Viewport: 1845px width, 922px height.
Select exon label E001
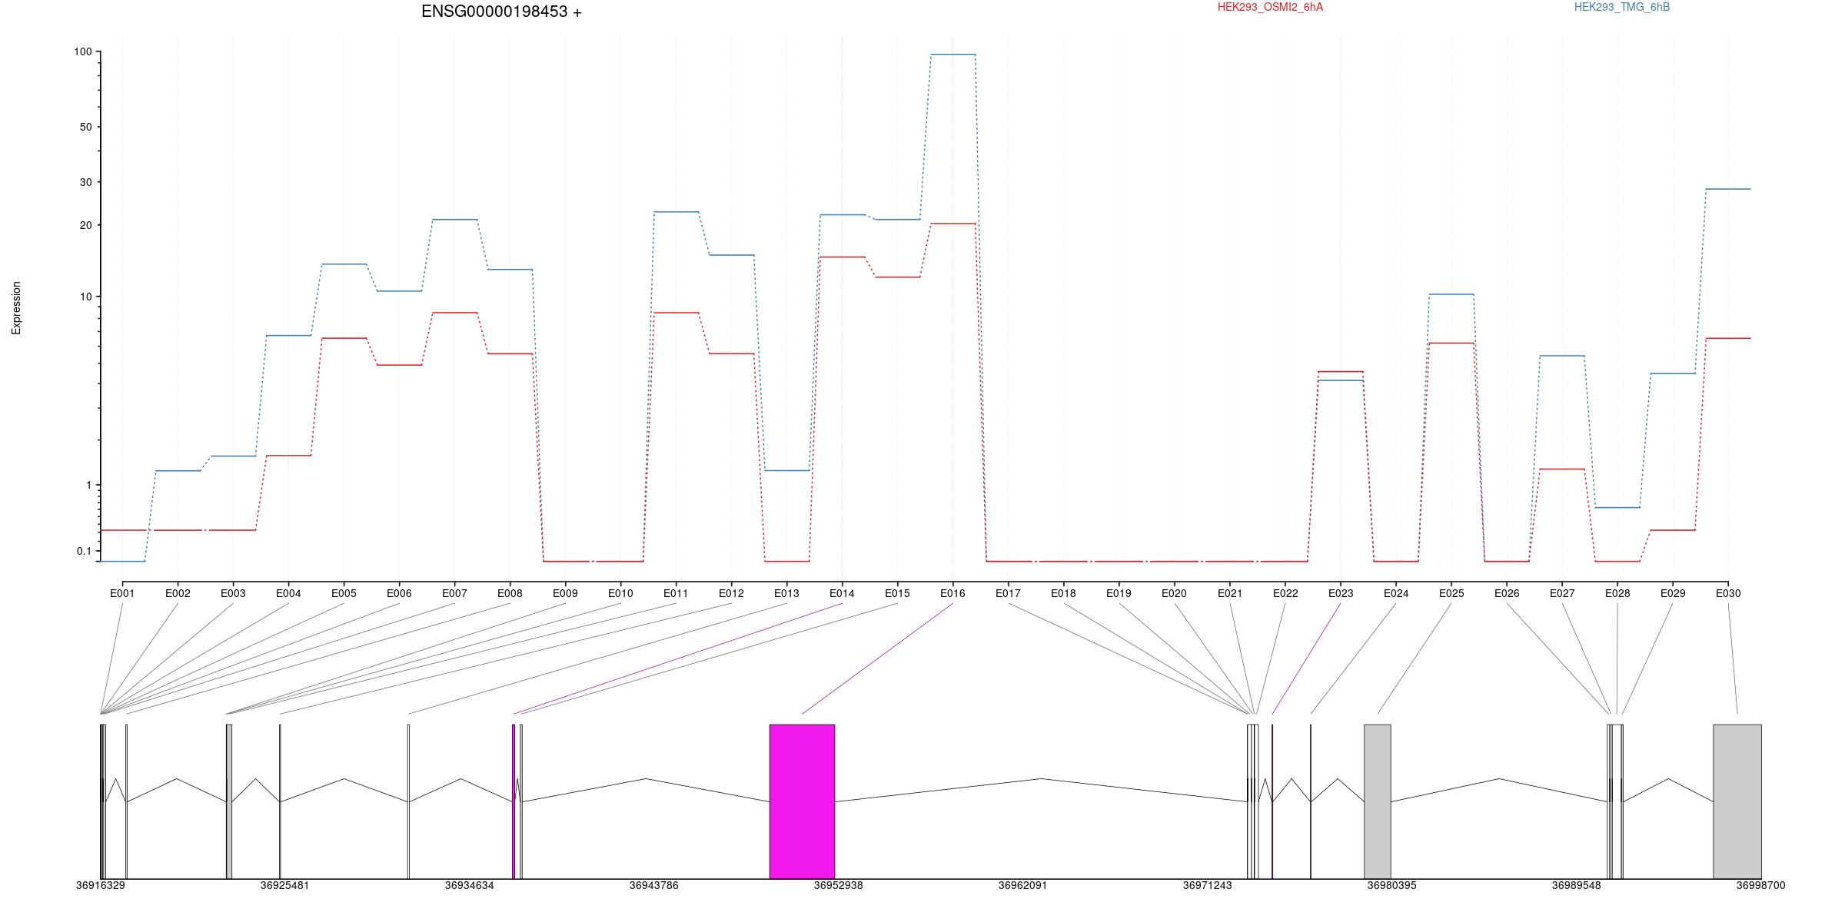pos(122,593)
